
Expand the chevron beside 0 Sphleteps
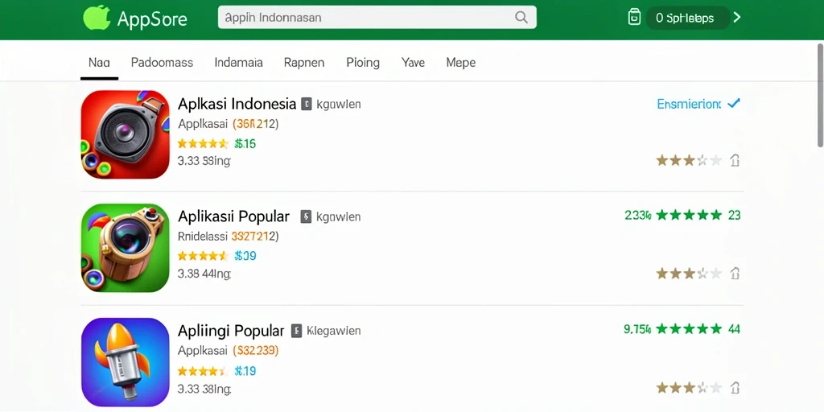click(x=737, y=18)
